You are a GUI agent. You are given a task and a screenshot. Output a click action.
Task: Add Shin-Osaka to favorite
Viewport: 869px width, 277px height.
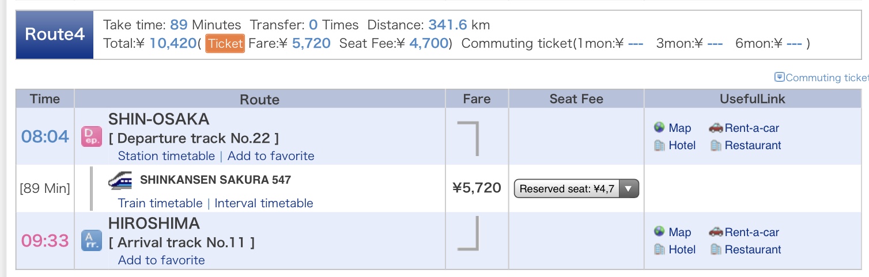pos(271,156)
